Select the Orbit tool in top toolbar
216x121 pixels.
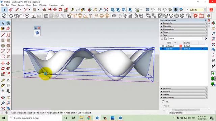(90, 10)
